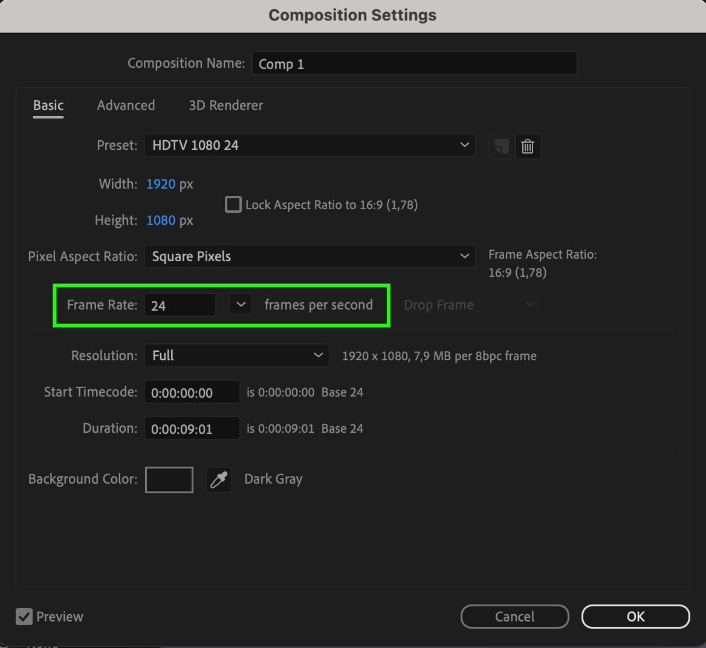
Task: Click the Duration timecode field
Action: 192,428
